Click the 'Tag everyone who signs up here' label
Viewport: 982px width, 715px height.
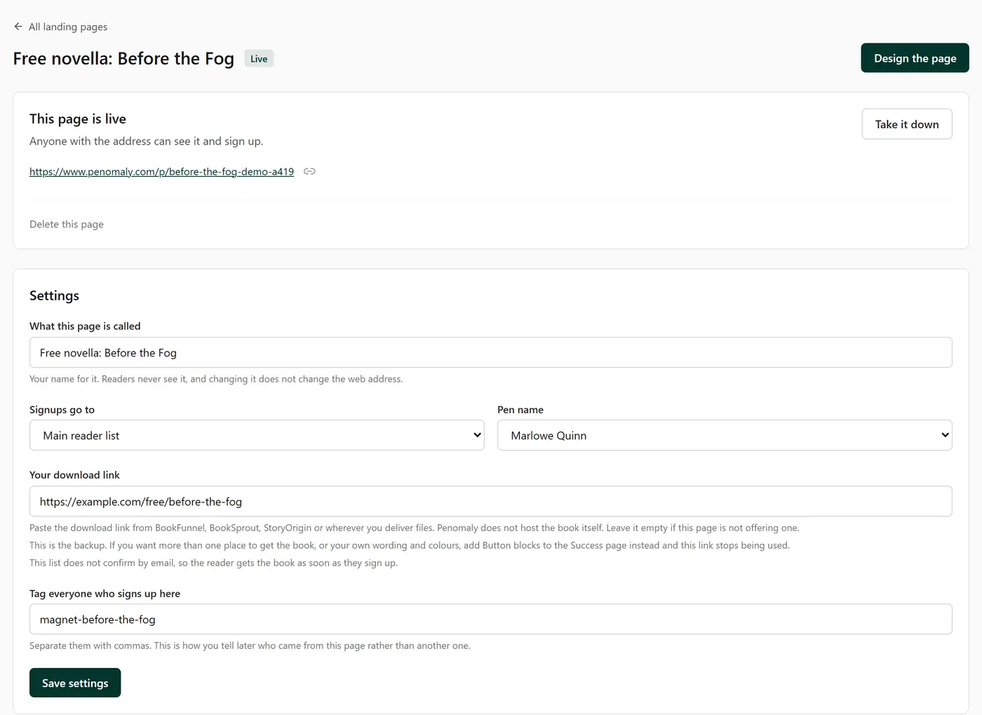coord(105,594)
